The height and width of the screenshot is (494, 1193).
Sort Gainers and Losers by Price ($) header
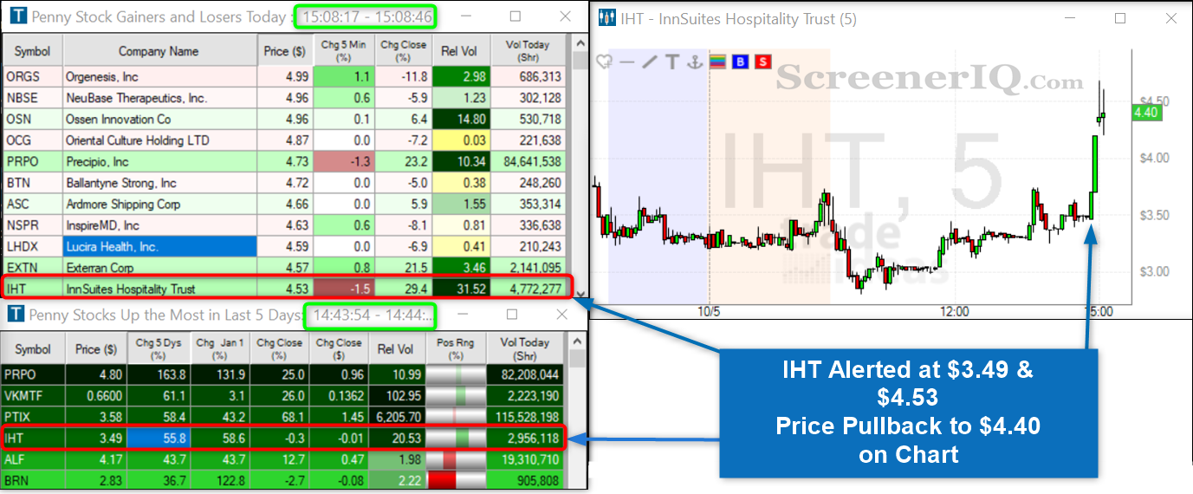point(285,52)
